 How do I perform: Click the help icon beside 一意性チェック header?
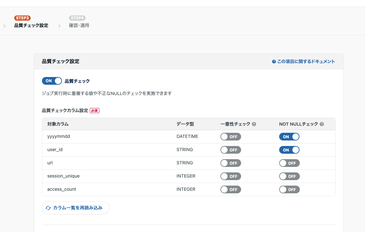pyautogui.click(x=254, y=123)
